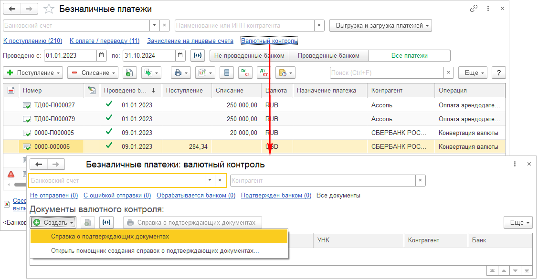This screenshot has width=538, height=280.
Task: Open 'Выгрузка и загрузка платежей' dropdown
Action: point(380,26)
